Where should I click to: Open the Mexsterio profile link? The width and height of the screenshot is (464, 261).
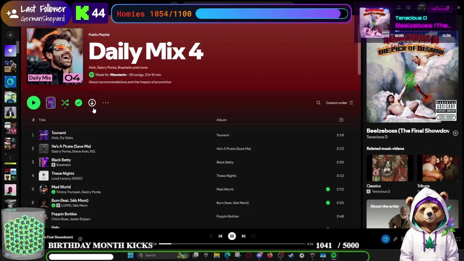tap(118, 75)
